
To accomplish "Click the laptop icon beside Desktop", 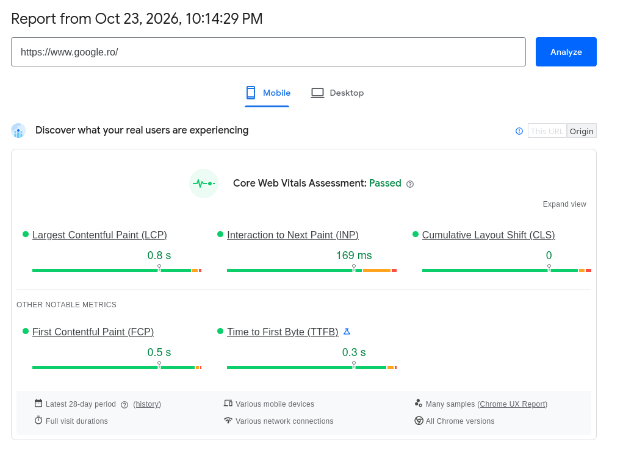I will tap(317, 93).
